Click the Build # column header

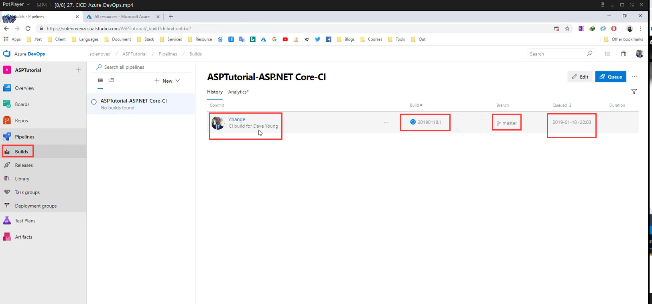tap(416, 105)
